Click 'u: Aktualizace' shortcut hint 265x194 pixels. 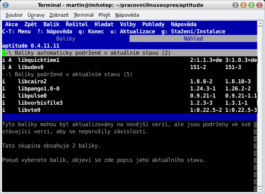pyautogui.click(x=133, y=31)
